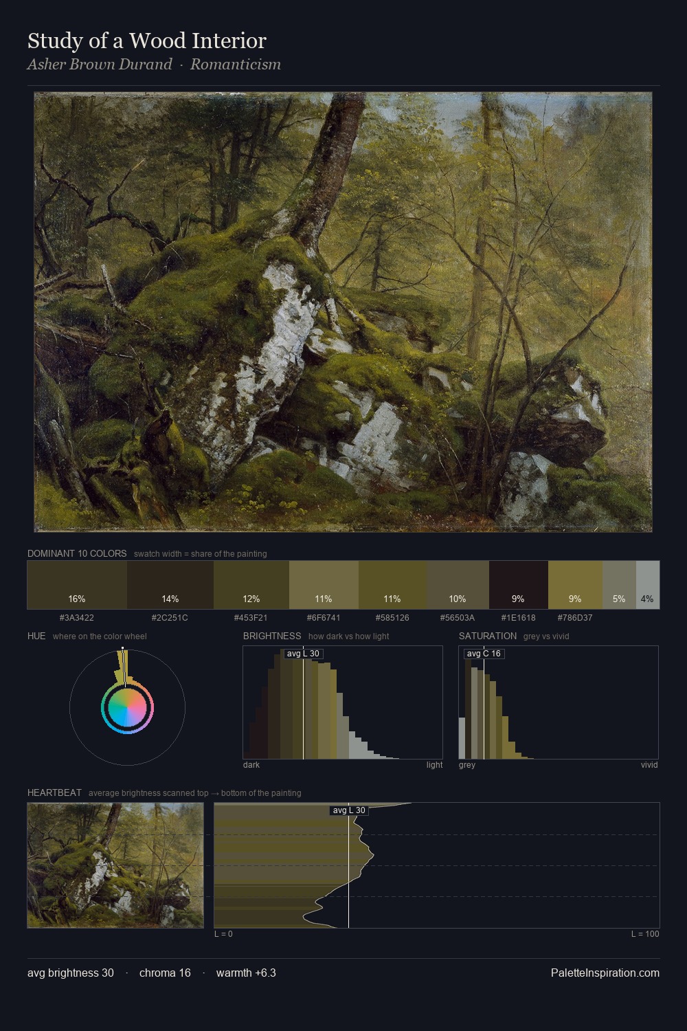Screen dimensions: 687x1031
Task: Click the title 'Study of a Wood Interior'
Action: (x=147, y=41)
